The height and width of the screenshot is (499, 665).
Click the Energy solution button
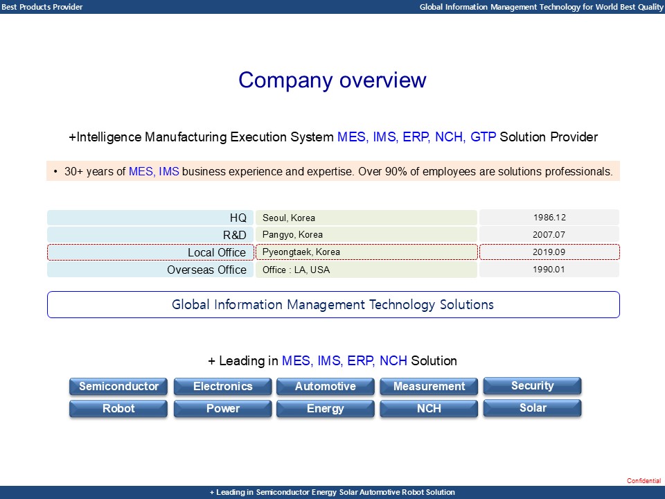pos(325,408)
